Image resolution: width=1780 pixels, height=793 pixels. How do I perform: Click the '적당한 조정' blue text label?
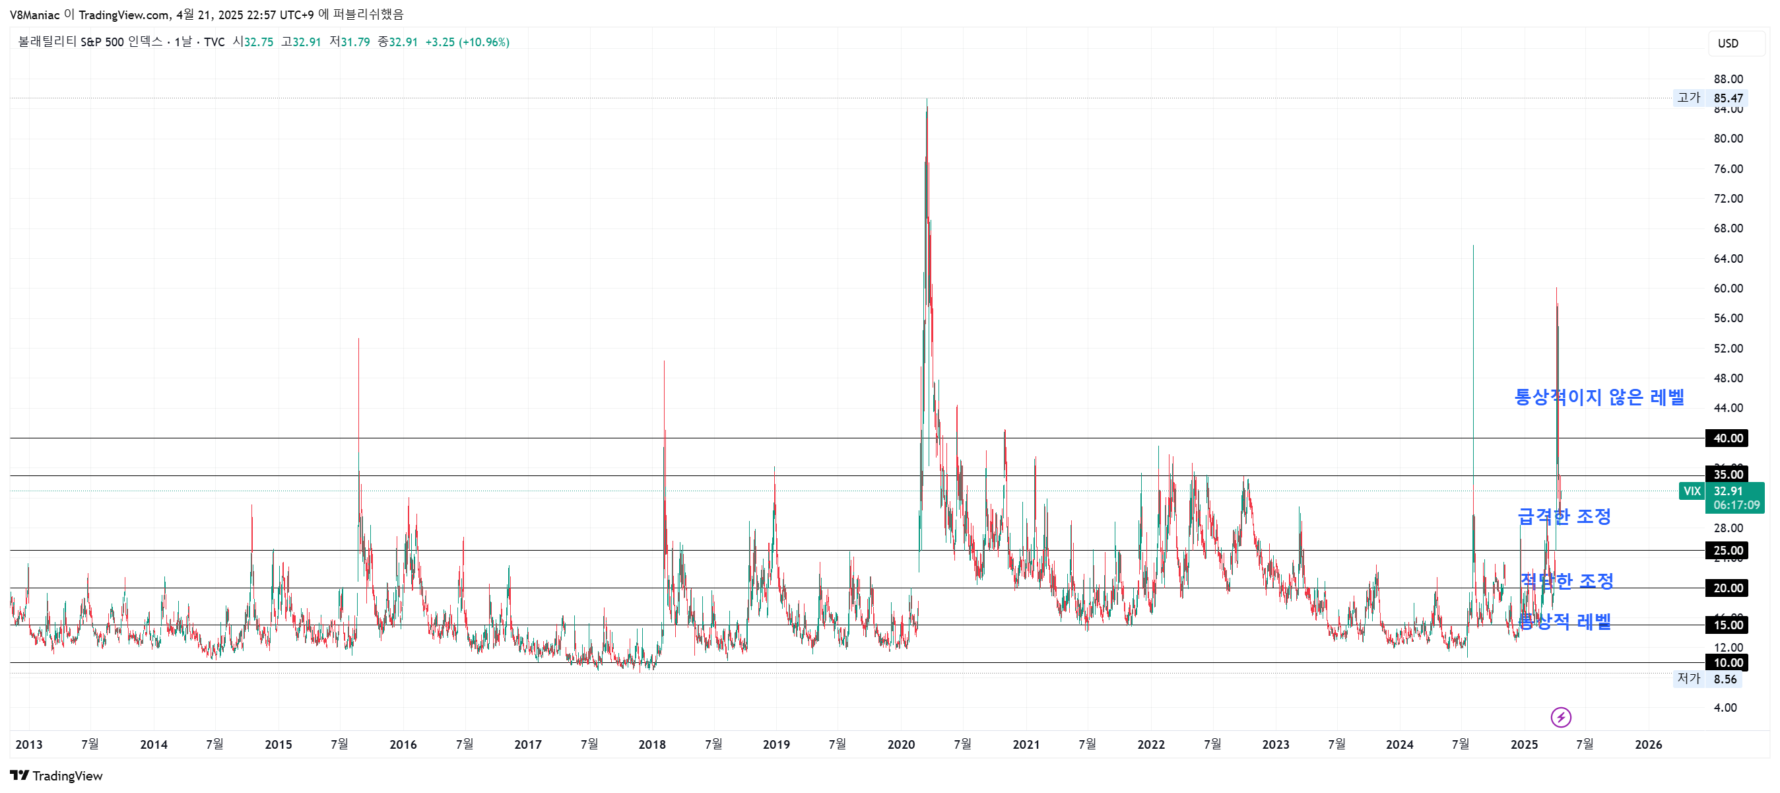[x=1566, y=581]
